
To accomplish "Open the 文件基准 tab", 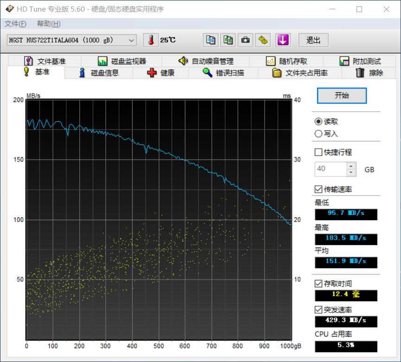I will click(x=45, y=61).
